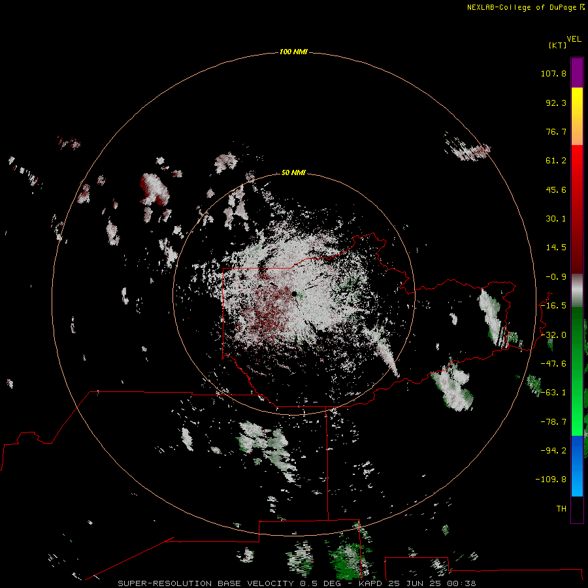Click the Super-Resolution Base Velocity caption
This screenshot has height=588, width=588.
pyautogui.click(x=297, y=583)
